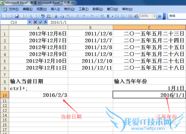This screenshot has width=186, height=134.
Task: Click the Save icon
Action: tap(17, 16)
